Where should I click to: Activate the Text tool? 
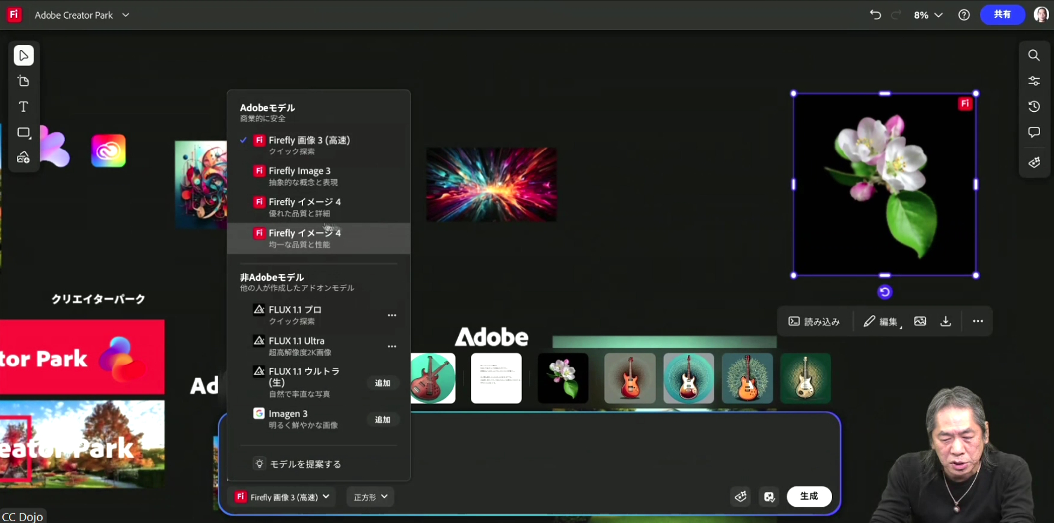pyautogui.click(x=23, y=107)
